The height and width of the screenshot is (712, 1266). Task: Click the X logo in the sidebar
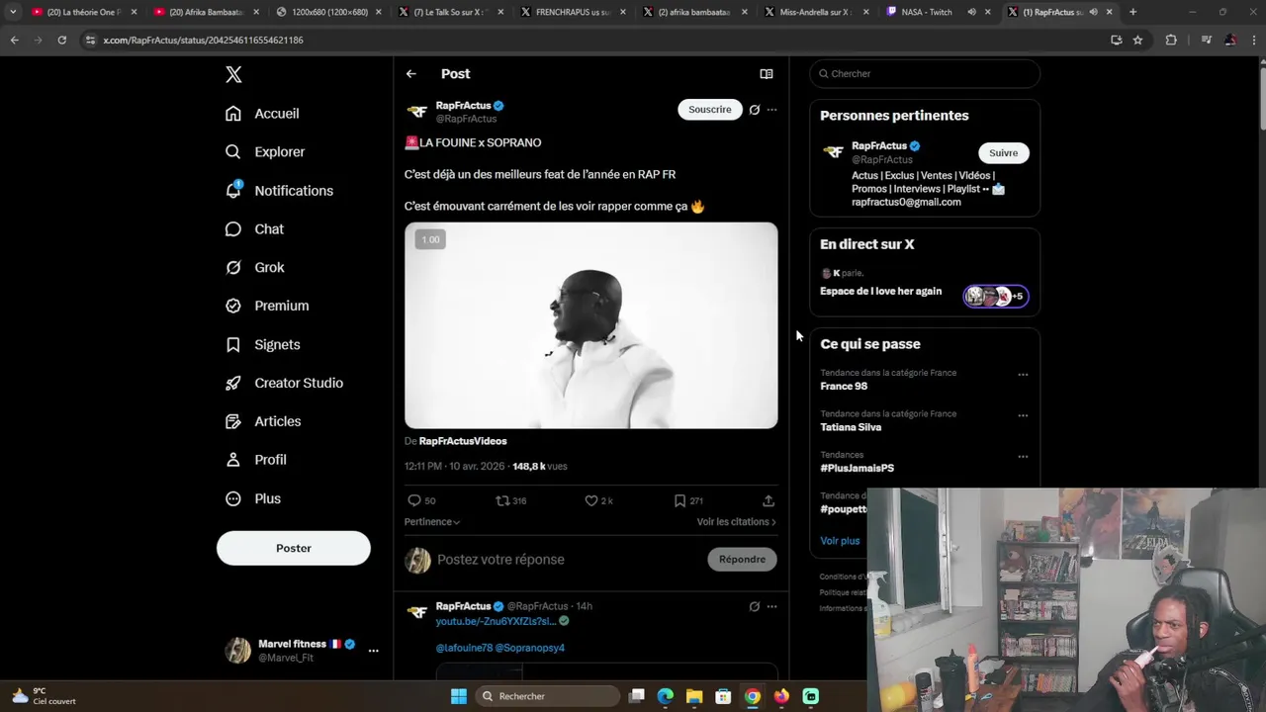(x=233, y=74)
